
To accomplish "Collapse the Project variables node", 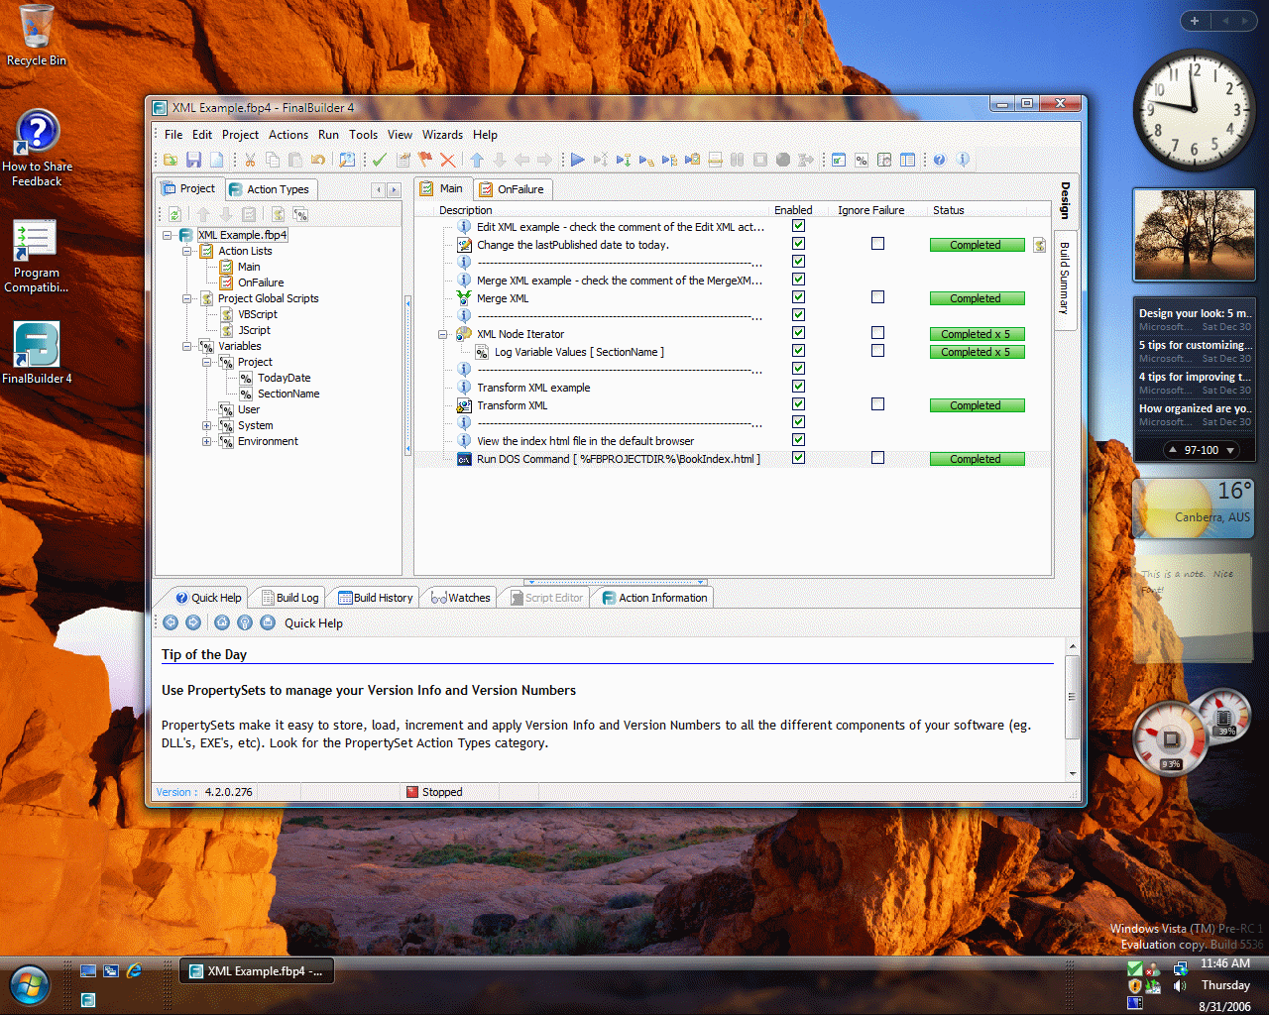I will tap(206, 362).
